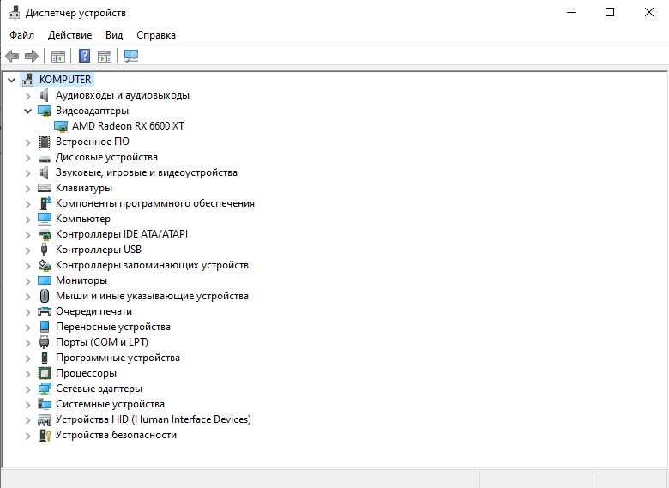Click the icon beside Контроллеры IDE ATA/ATAPI

45,234
